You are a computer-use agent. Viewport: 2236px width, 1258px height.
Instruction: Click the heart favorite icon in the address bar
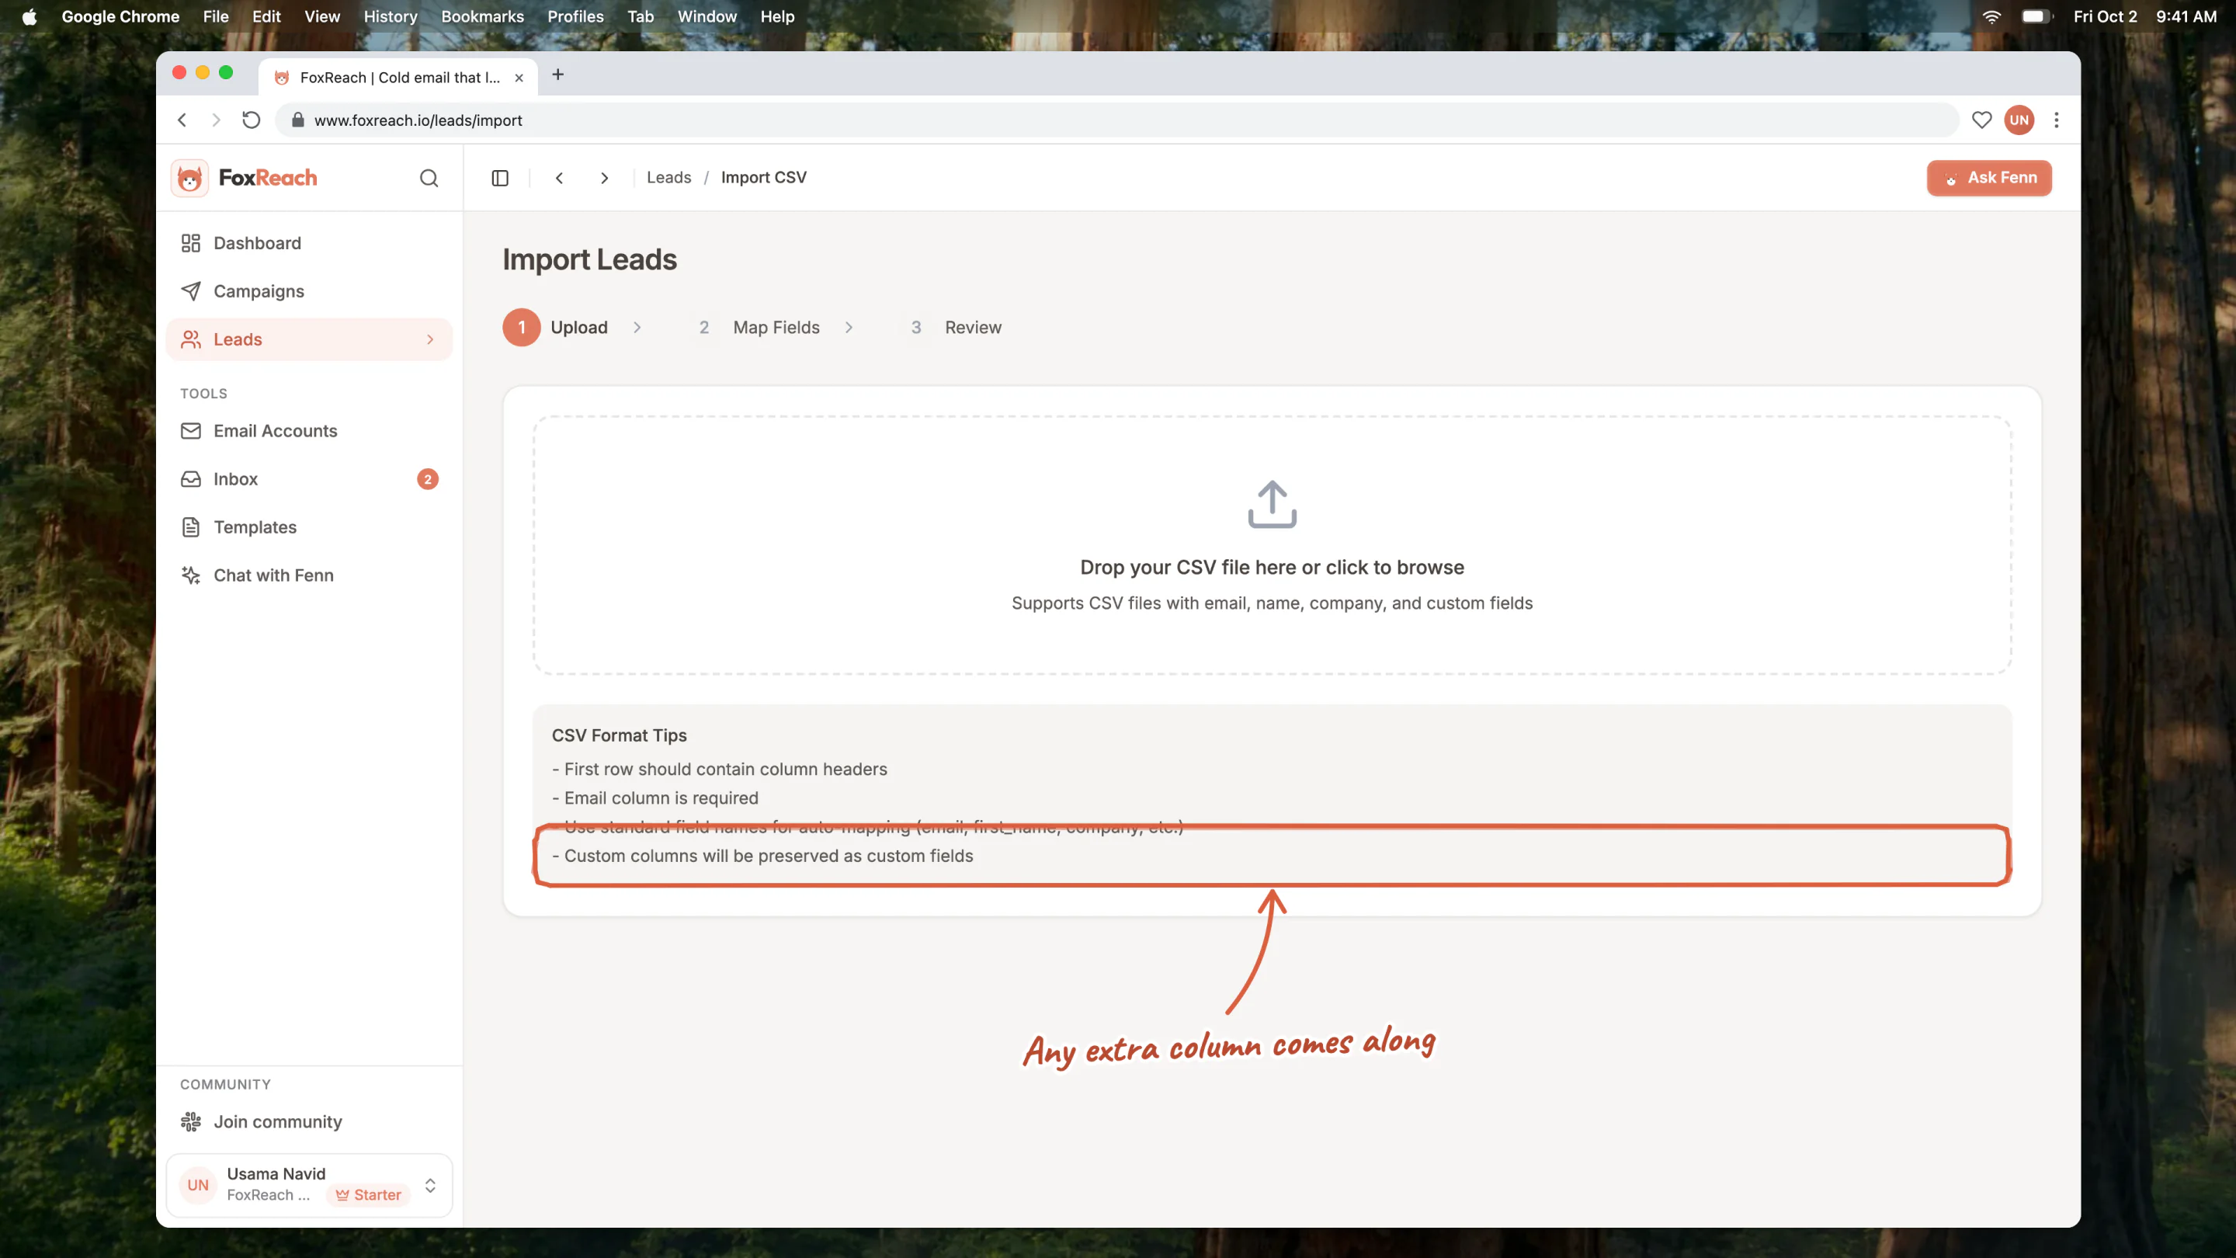click(x=1981, y=120)
